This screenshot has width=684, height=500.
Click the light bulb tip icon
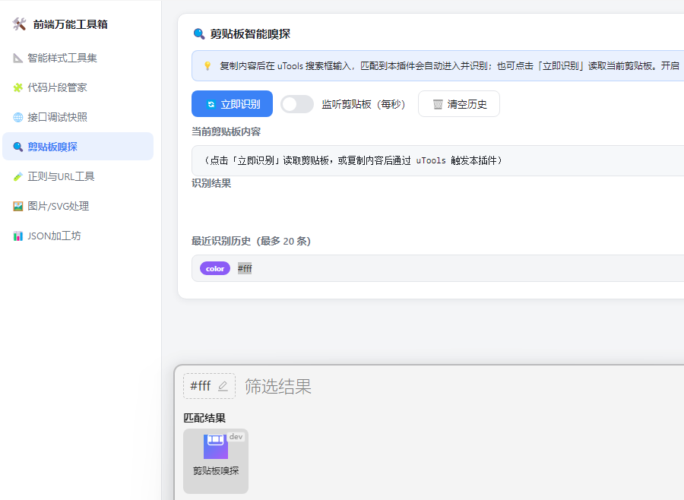click(207, 66)
